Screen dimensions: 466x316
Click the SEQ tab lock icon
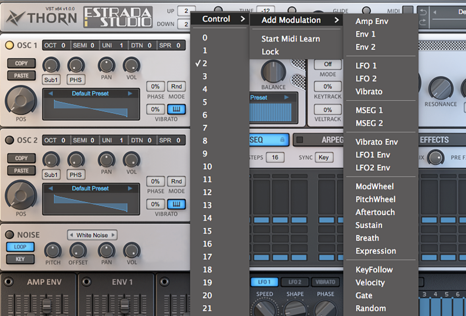282,140
